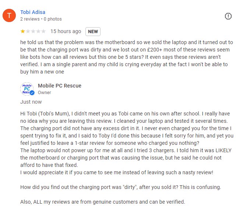Viewport: 243px width, 211px height.
Task: Click Tobi Adisa's orange avatar circle
Action: [9, 16]
